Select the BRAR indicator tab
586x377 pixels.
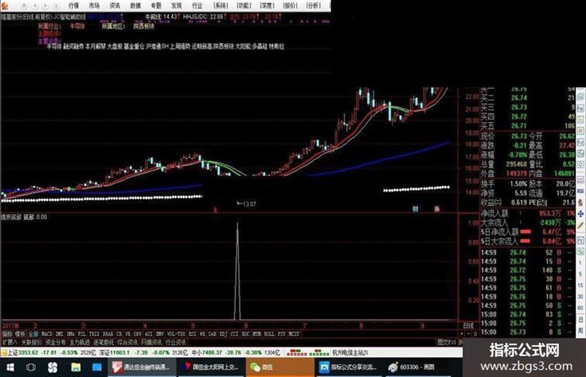[x=108, y=334]
